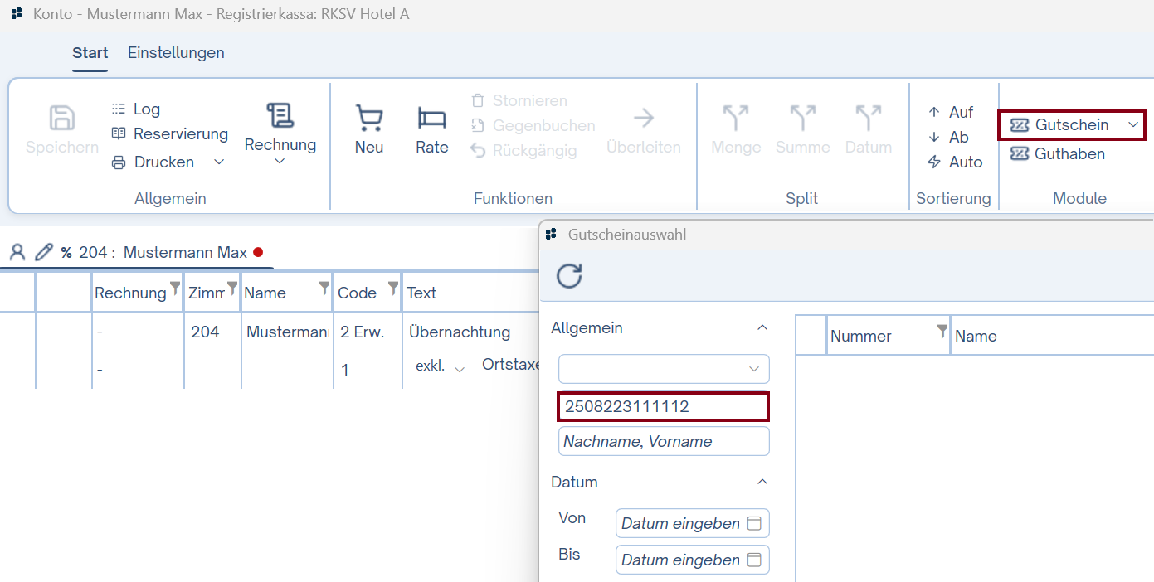This screenshot has height=582, width=1154.
Task: Click the Neu shopping cart icon
Action: 368,119
